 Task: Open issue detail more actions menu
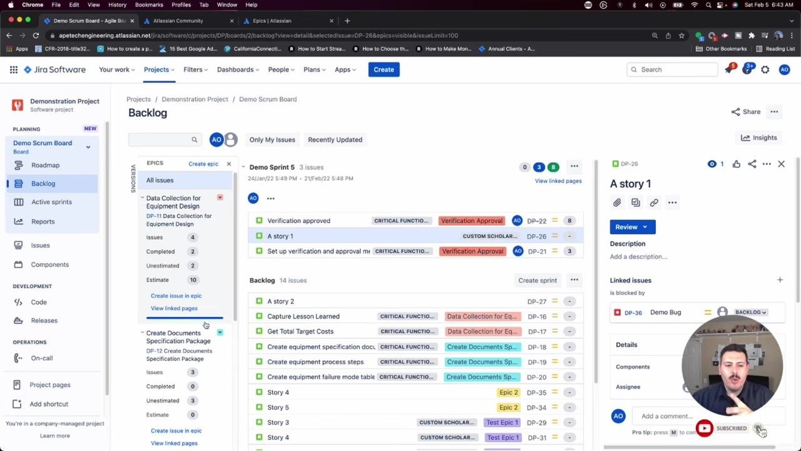pos(767,164)
